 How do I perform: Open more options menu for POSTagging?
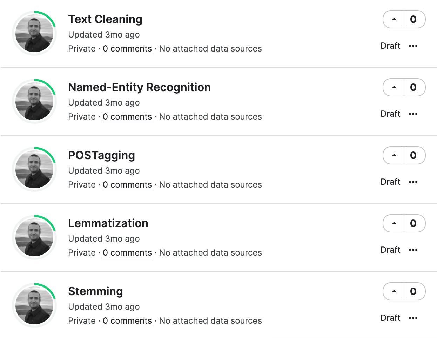tap(413, 182)
